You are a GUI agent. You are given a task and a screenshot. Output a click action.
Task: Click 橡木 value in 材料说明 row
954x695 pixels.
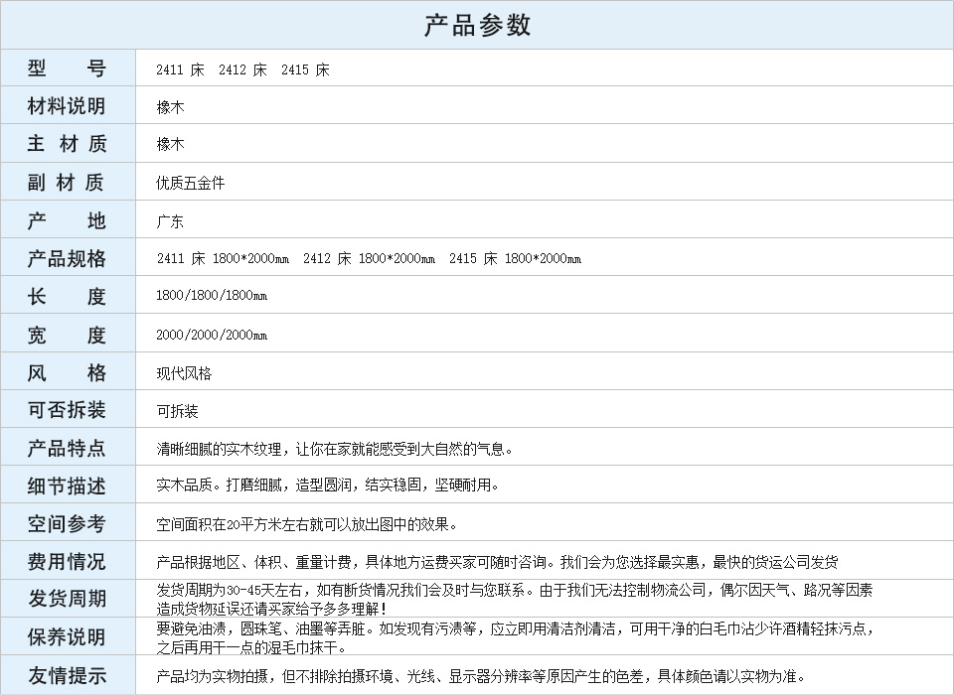[x=170, y=107]
